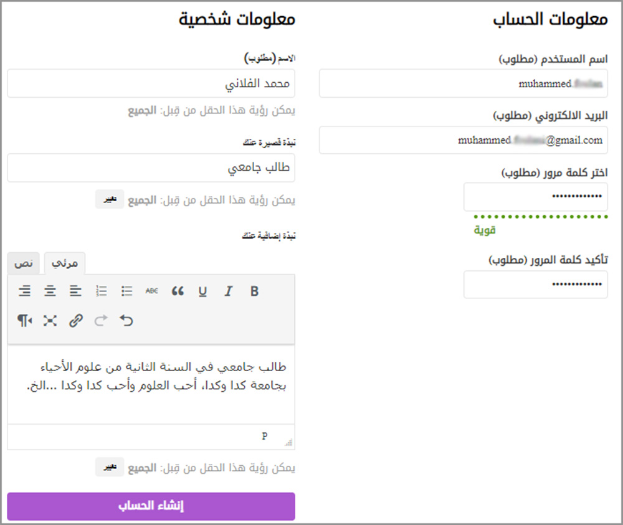Apply strikethrough with the ABC icon
This screenshot has width=623, height=525.
pyautogui.click(x=152, y=291)
